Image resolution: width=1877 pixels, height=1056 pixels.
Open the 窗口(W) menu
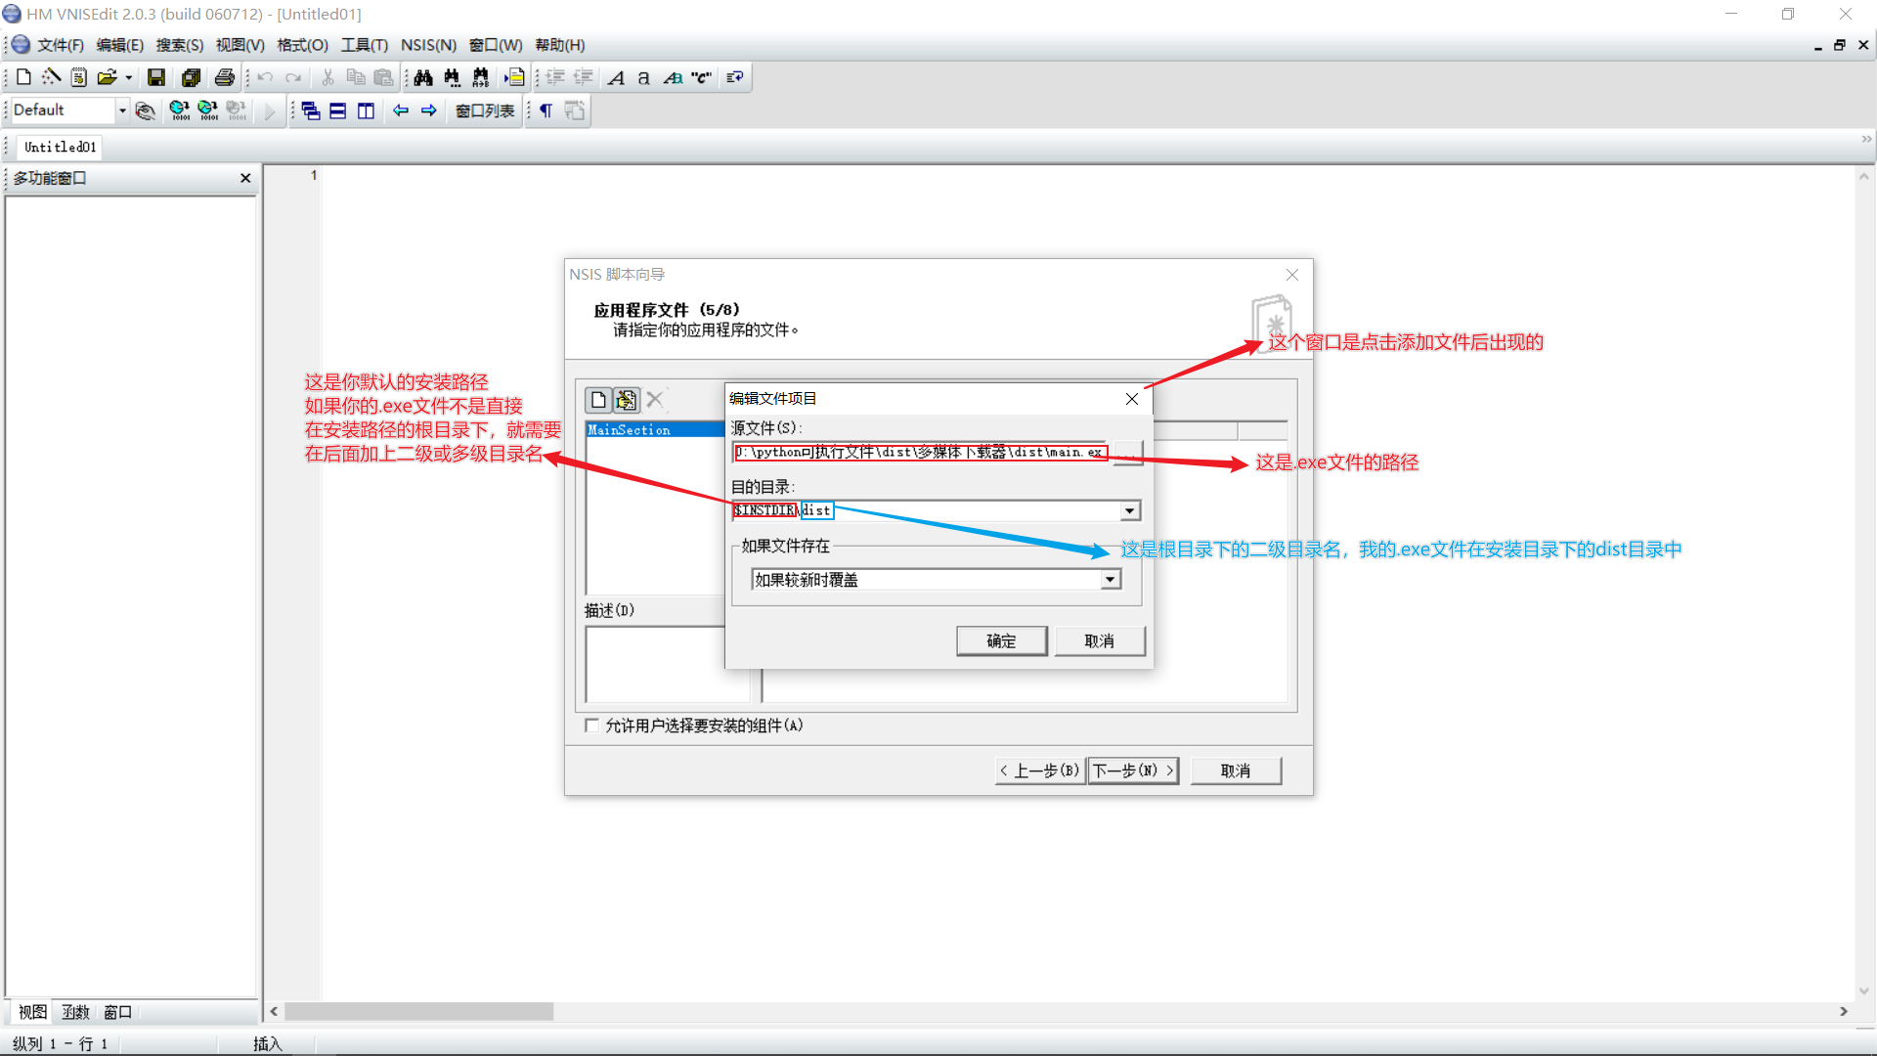[496, 45]
